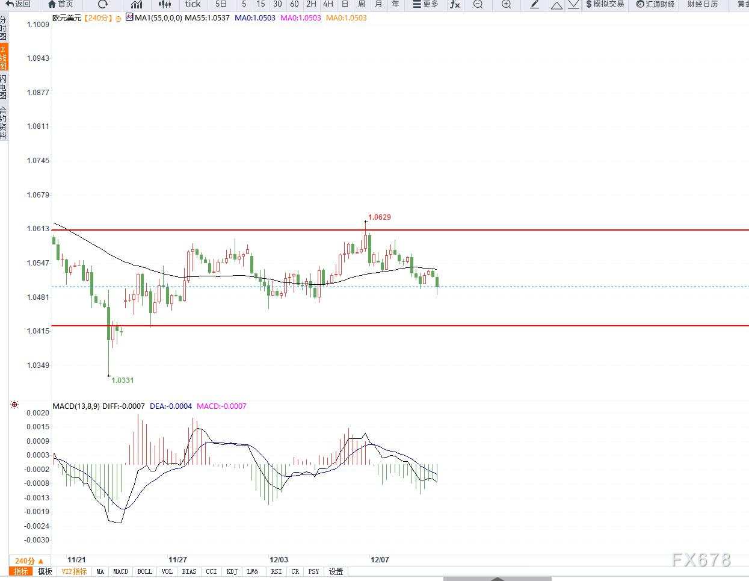
Task: Select the 5日 period
Action: pyautogui.click(x=221, y=4)
